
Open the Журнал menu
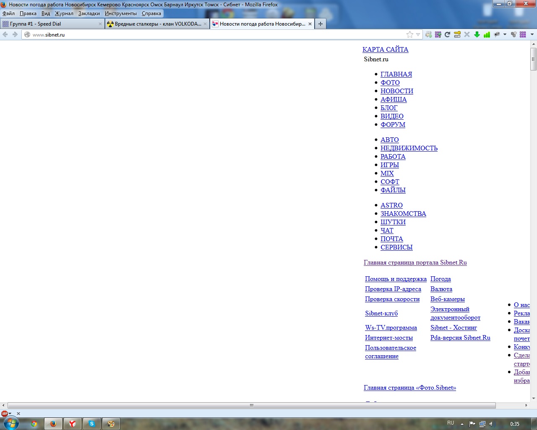point(64,13)
